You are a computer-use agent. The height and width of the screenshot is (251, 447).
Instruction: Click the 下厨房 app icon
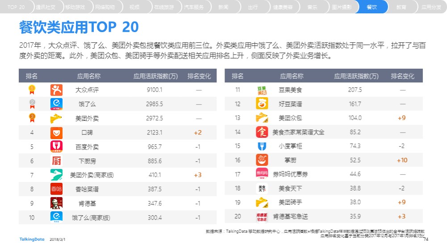click(56, 161)
